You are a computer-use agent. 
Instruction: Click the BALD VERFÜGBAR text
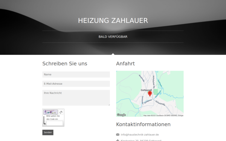[113, 37]
